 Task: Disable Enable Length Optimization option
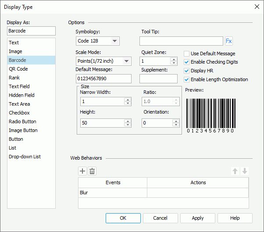[187, 79]
